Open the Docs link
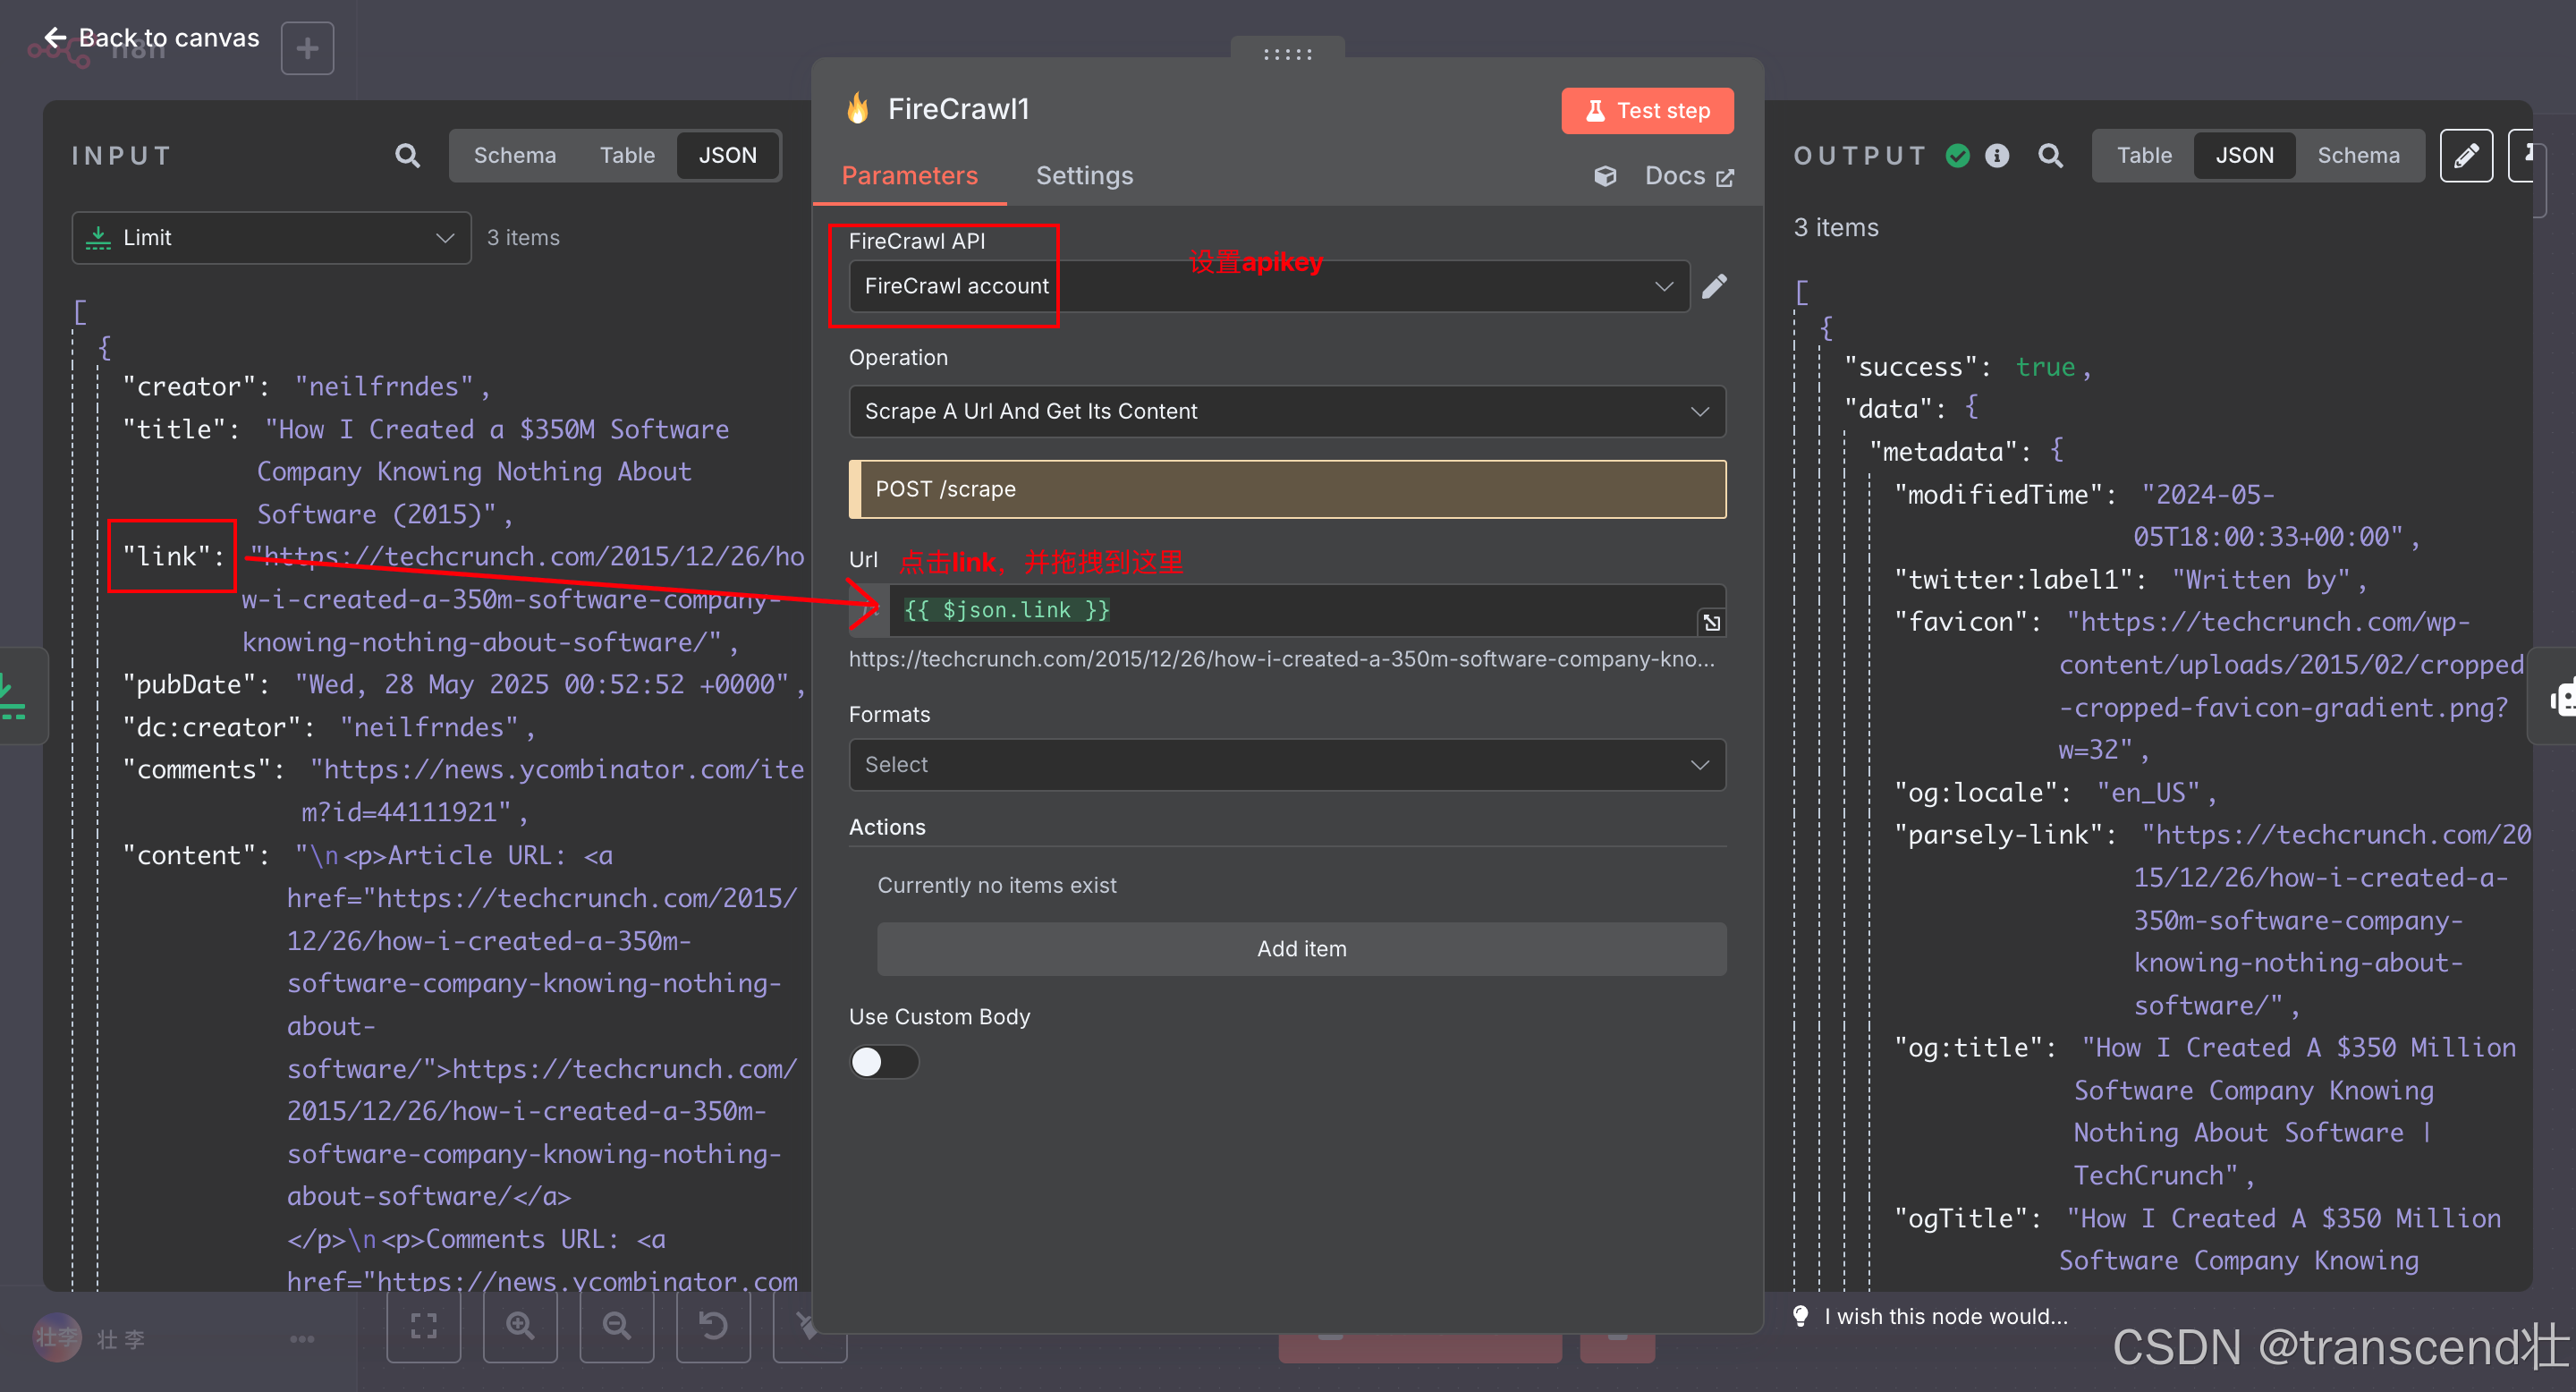The image size is (2576, 1392). [x=1689, y=176]
